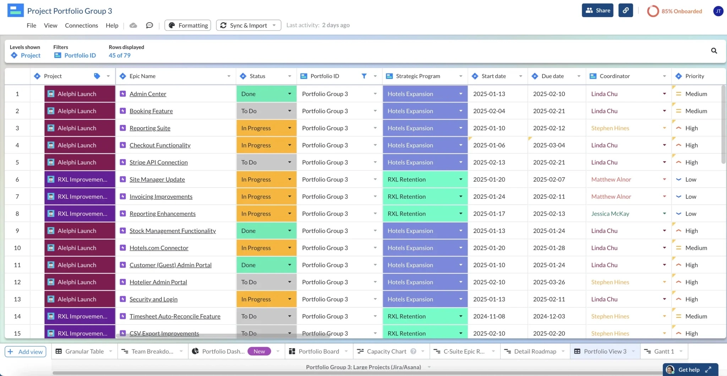
Task: Click the High priority icon in row 3
Action: (678, 128)
